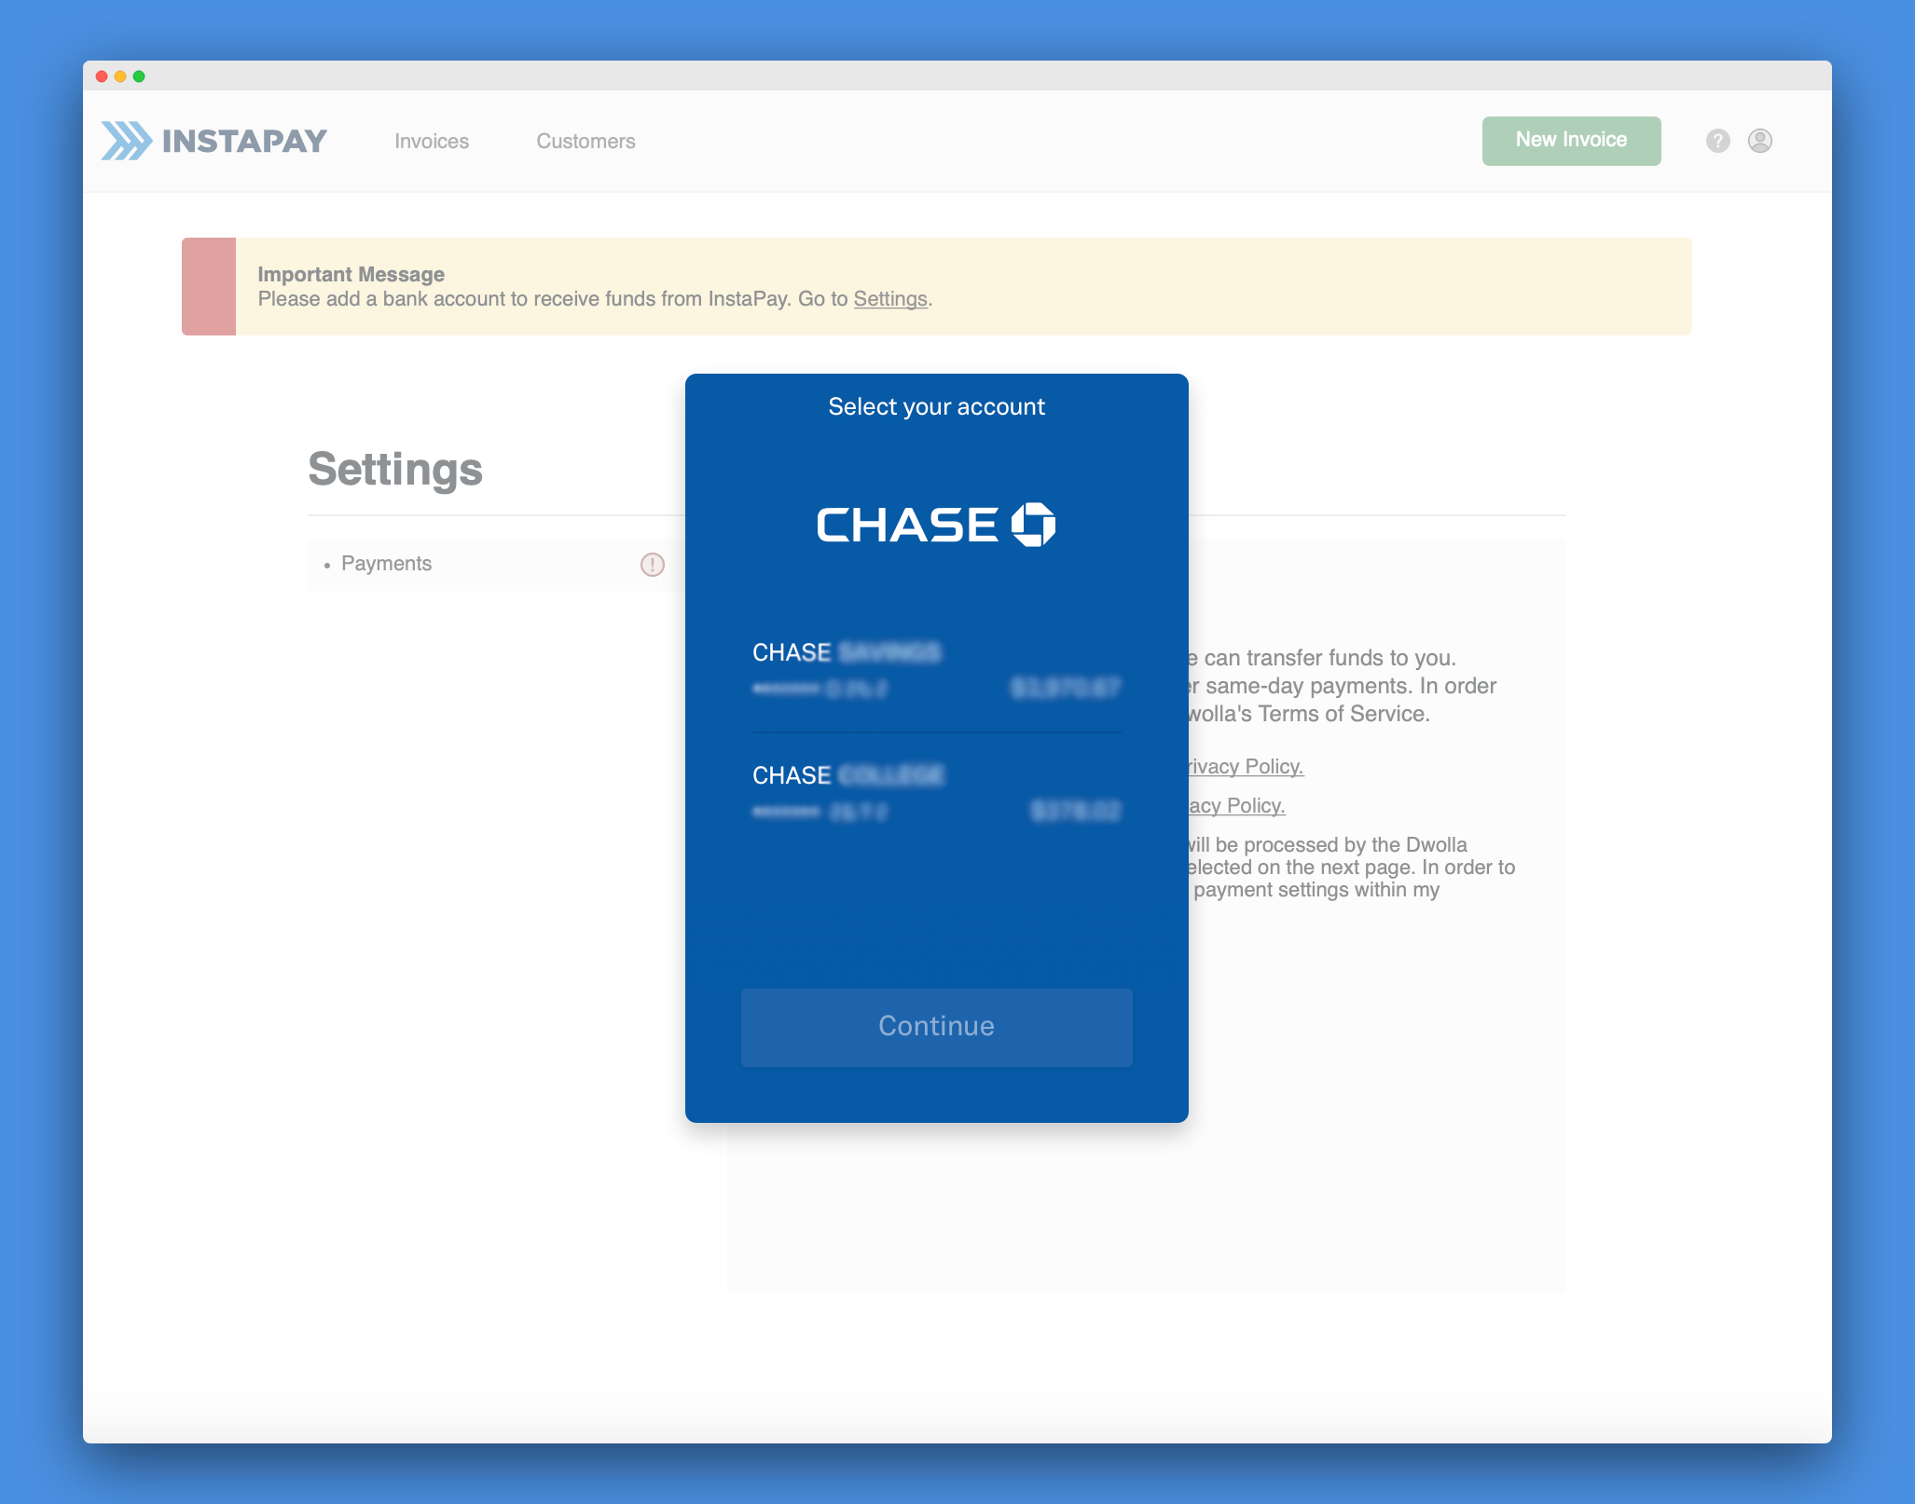Select the Chase College account row
This screenshot has height=1504, width=1915.
click(x=936, y=793)
